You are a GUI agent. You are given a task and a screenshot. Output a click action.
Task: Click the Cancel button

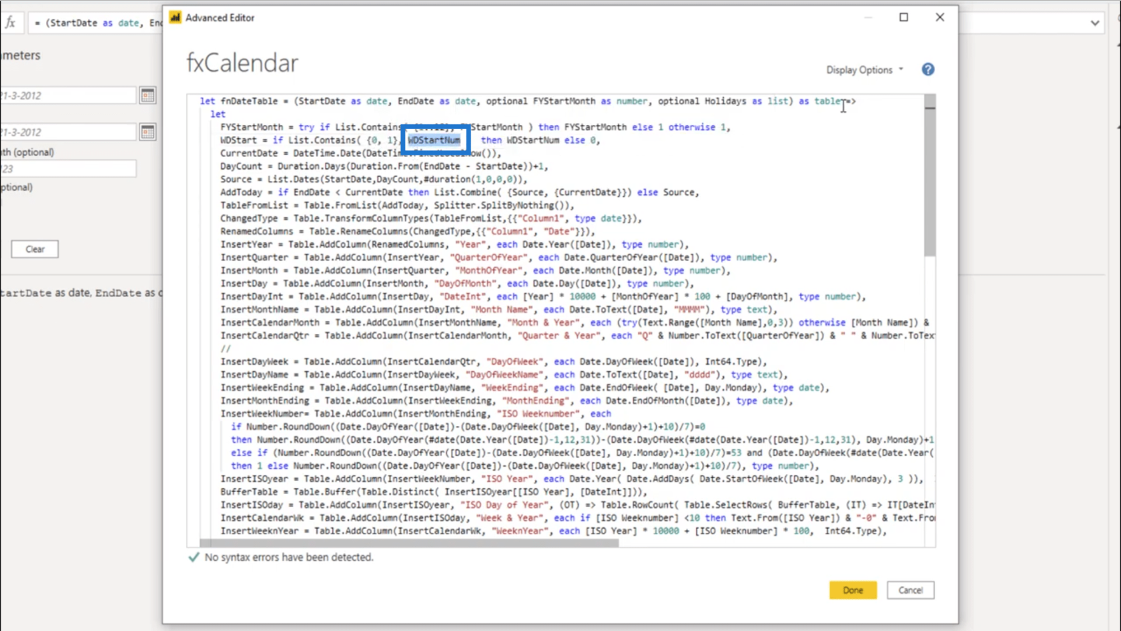click(x=910, y=590)
